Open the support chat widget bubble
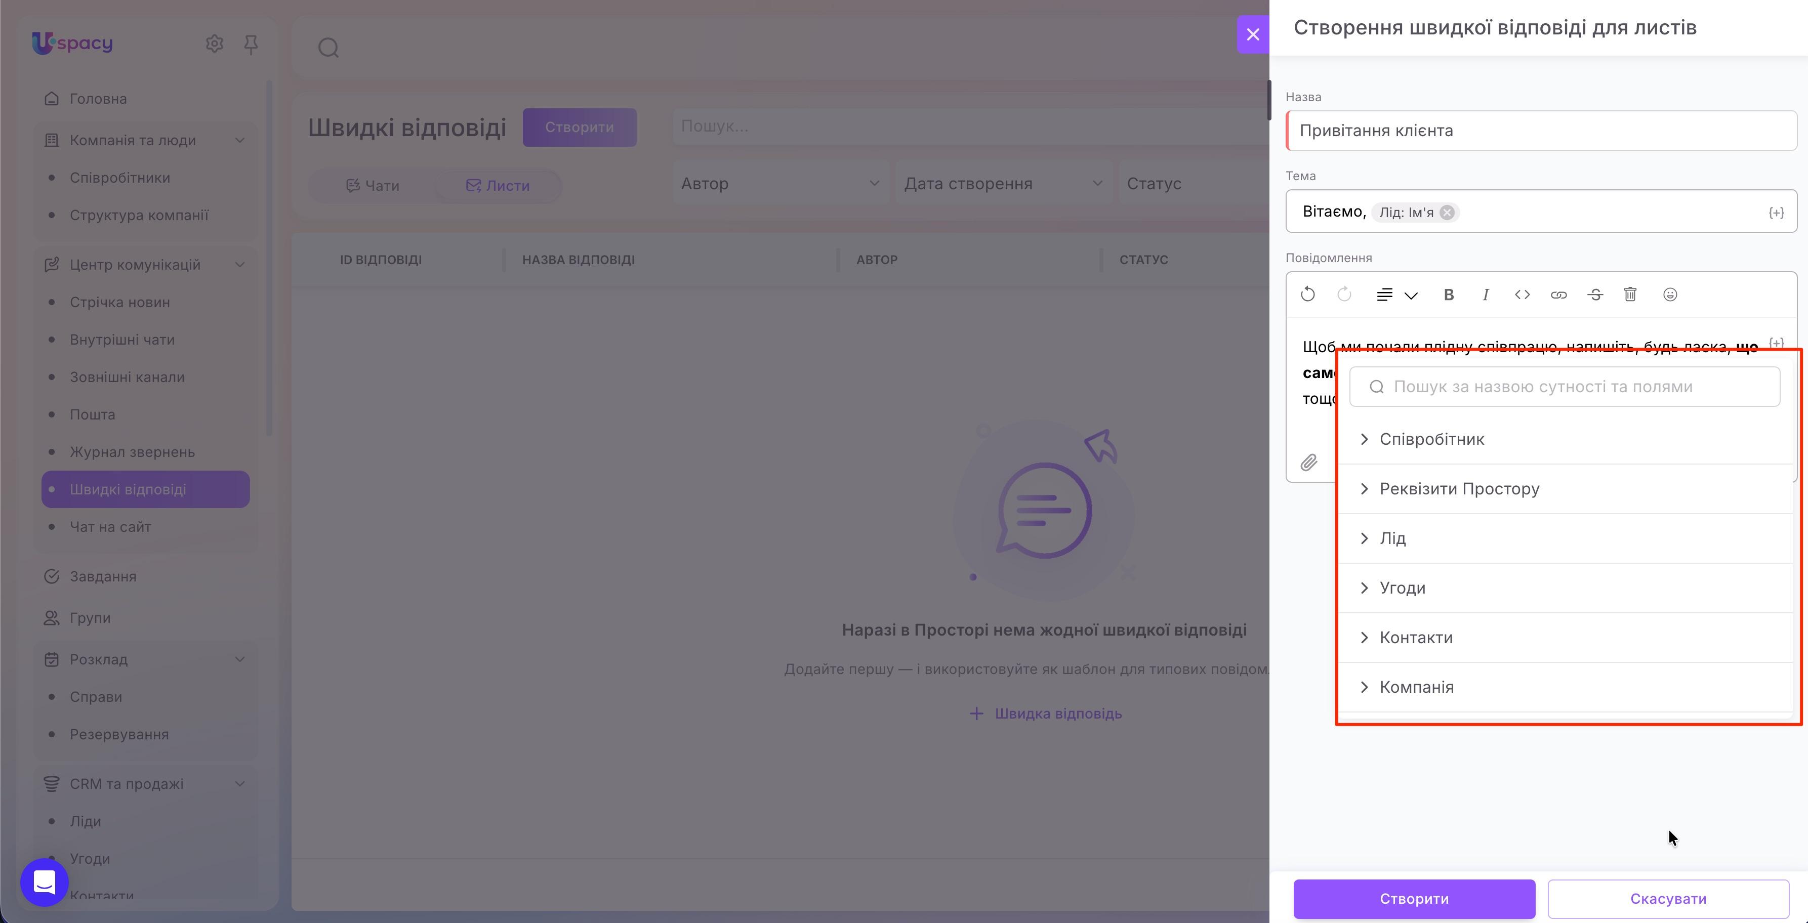The image size is (1808, 923). 44,883
